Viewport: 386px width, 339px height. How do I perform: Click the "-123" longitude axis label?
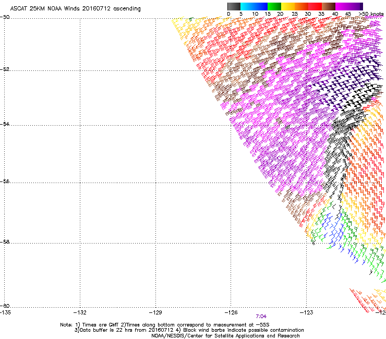[x=307, y=312]
